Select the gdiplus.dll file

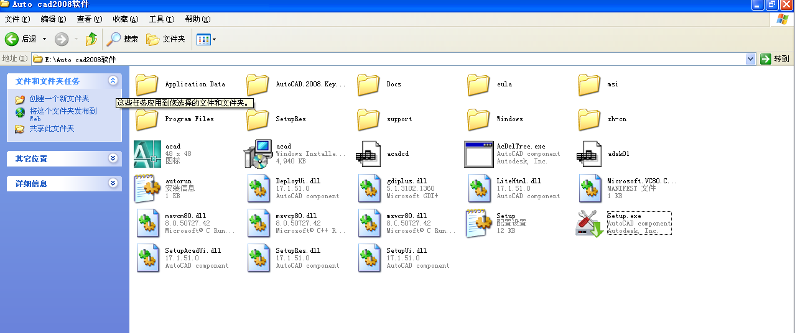398,189
